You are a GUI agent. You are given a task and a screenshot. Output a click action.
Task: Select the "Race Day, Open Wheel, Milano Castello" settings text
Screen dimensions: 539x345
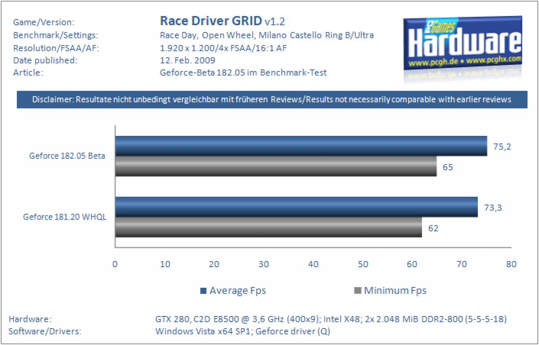[267, 35]
